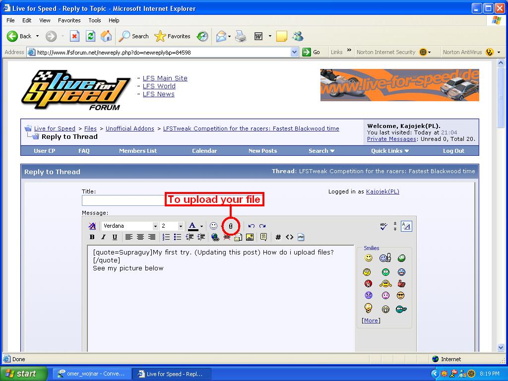The width and height of the screenshot is (508, 381).
Task: Expand the Back button history arrow
Action: pos(37,36)
